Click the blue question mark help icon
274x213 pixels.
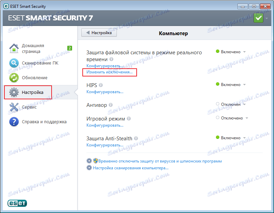click(x=14, y=122)
